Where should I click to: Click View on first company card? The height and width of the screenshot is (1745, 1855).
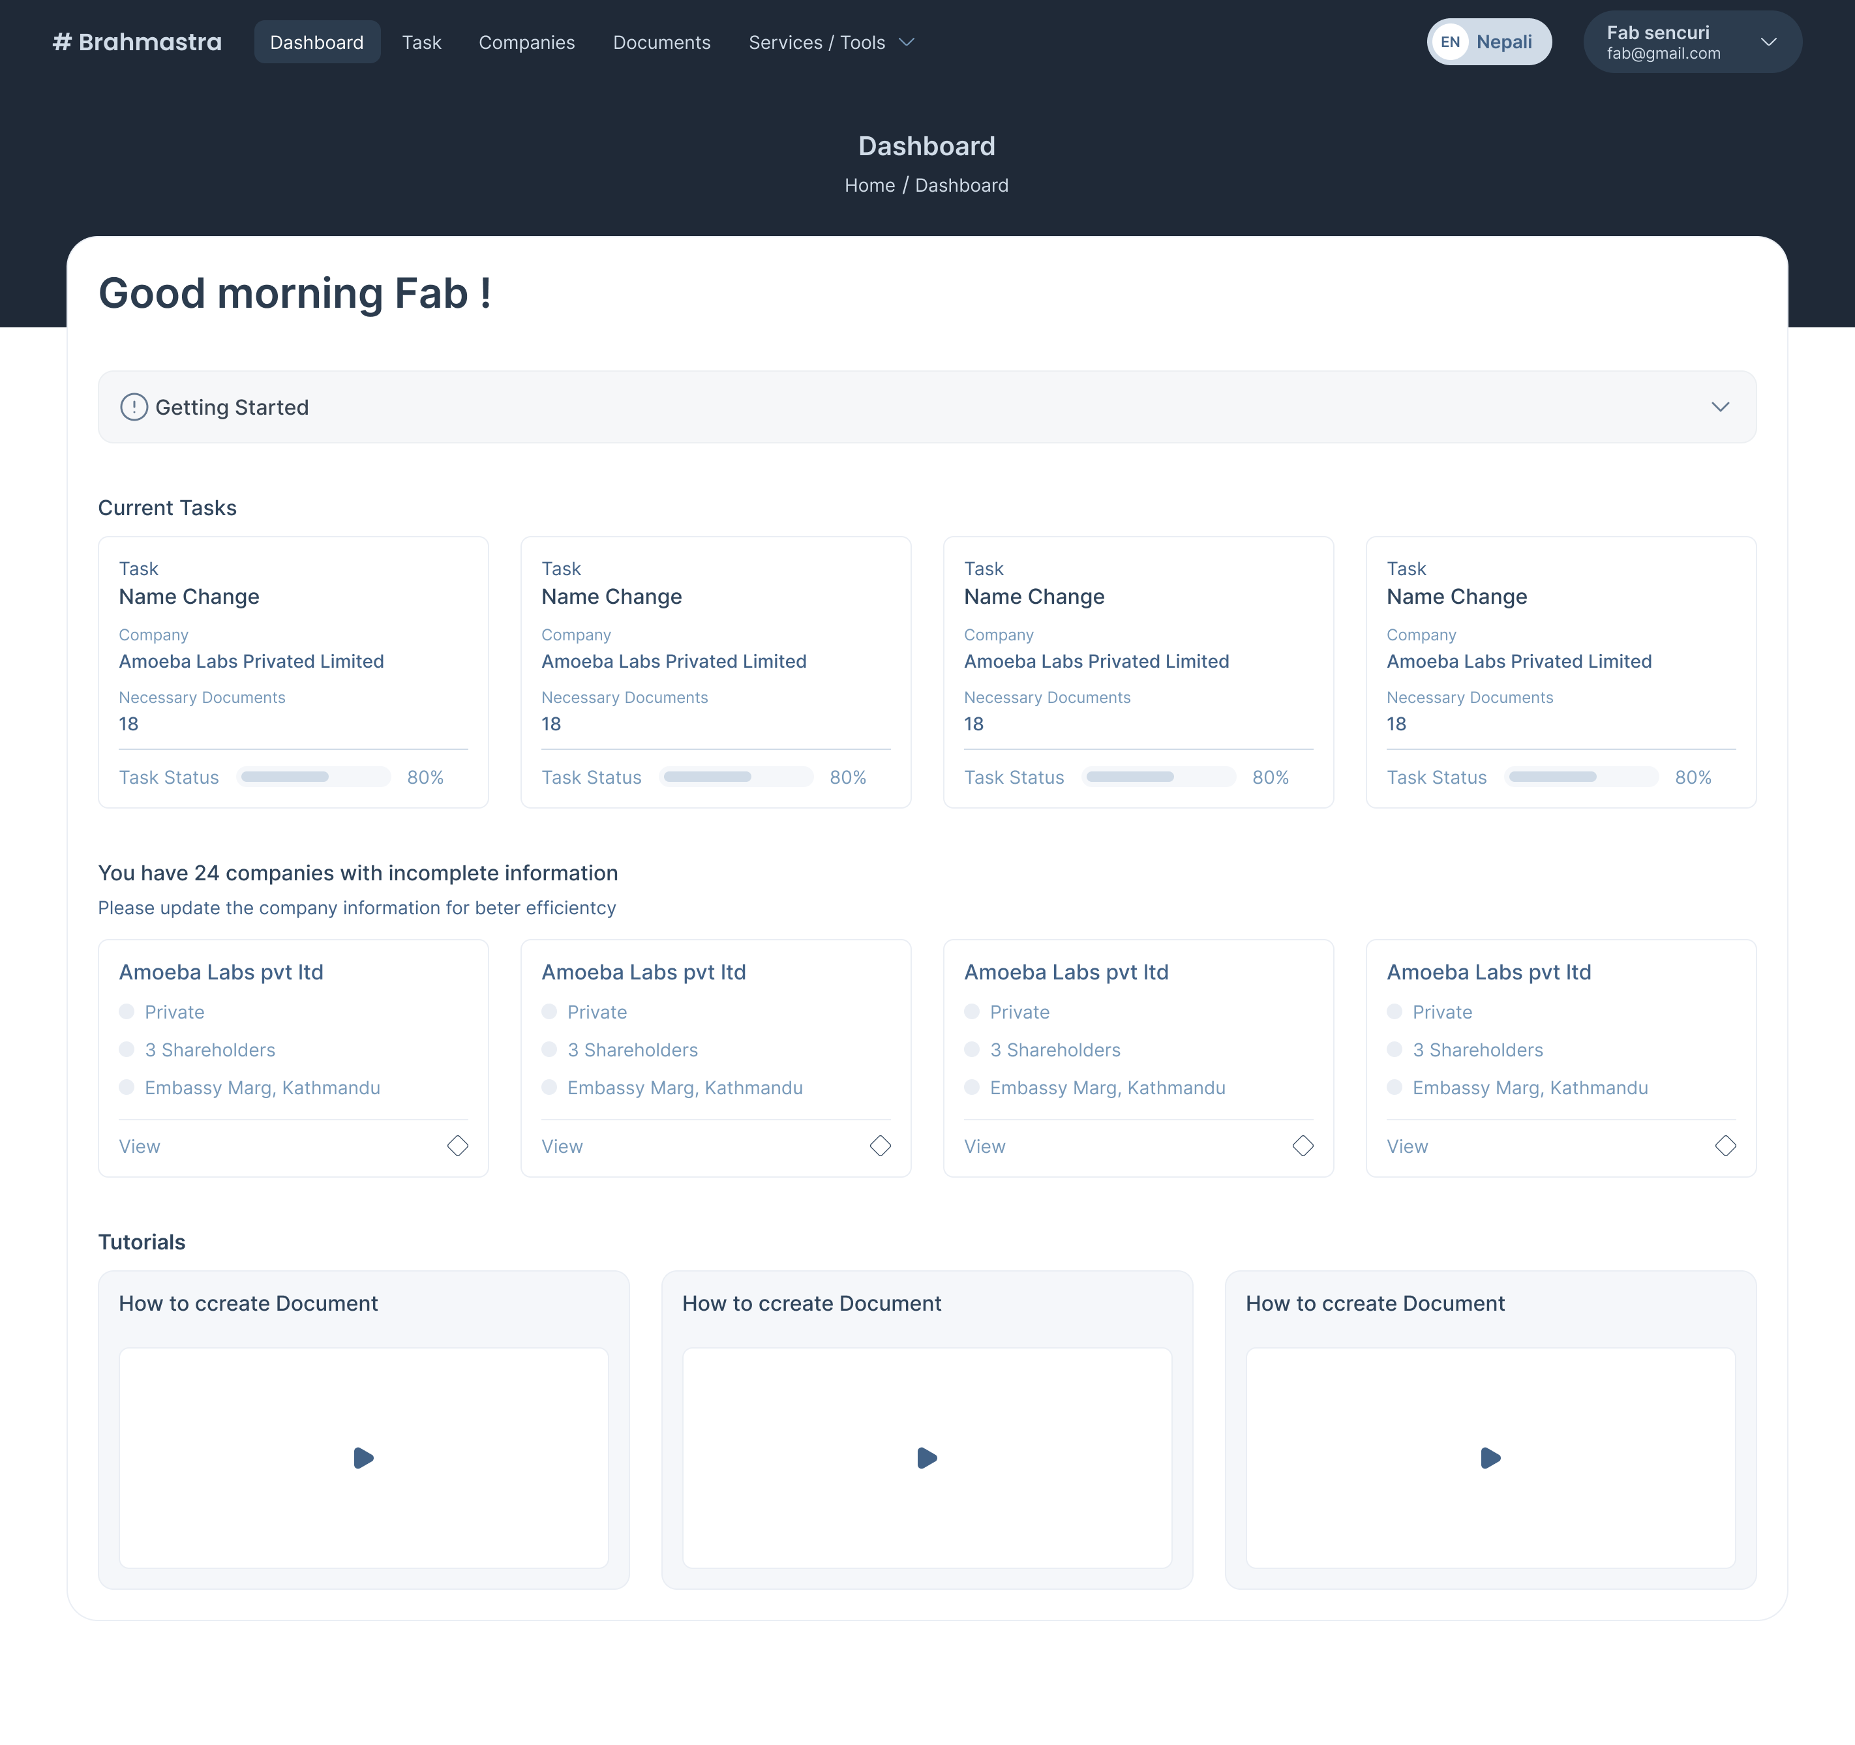point(139,1146)
